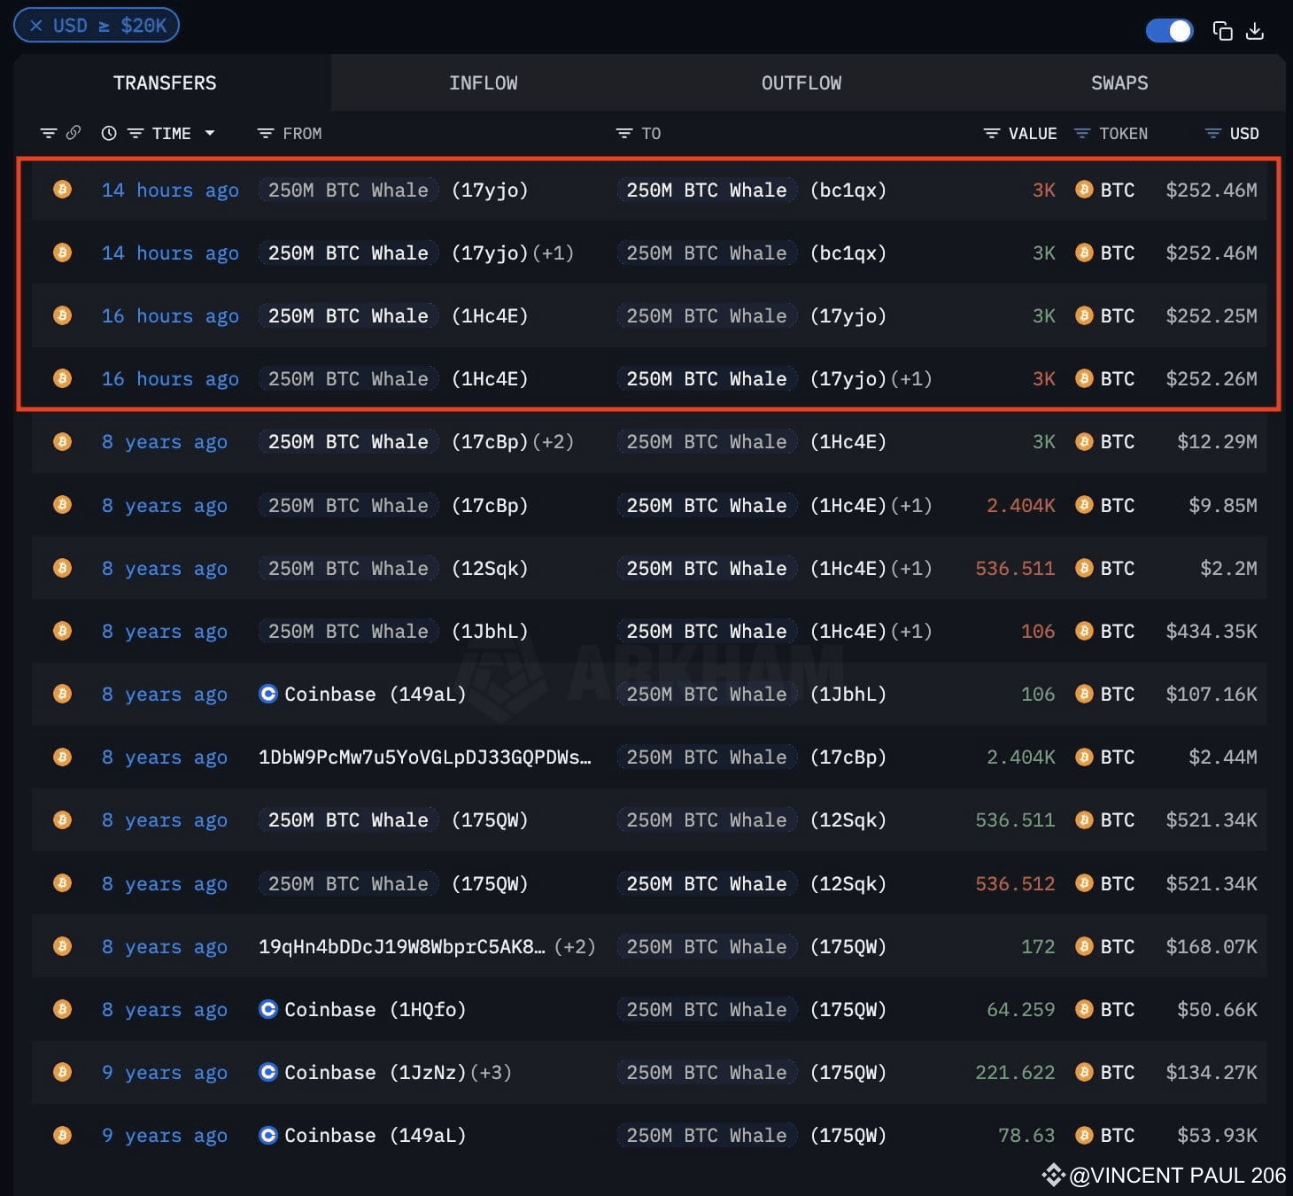Open the OUTFLOW tab
1293x1196 pixels.
[801, 82]
